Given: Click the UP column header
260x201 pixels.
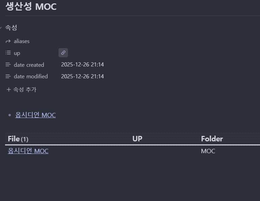Looking at the screenshot, I should (137, 139).
